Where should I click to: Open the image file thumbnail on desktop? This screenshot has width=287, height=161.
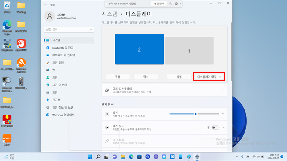[x=21, y=83]
